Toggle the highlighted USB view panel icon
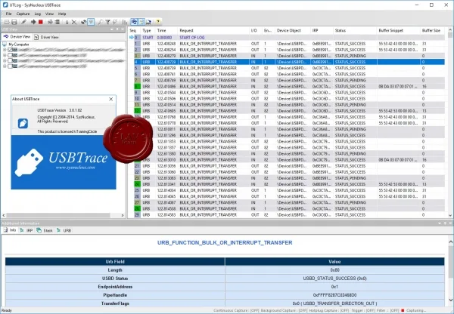Viewport: 454px width, 314px height. [x=134, y=22]
